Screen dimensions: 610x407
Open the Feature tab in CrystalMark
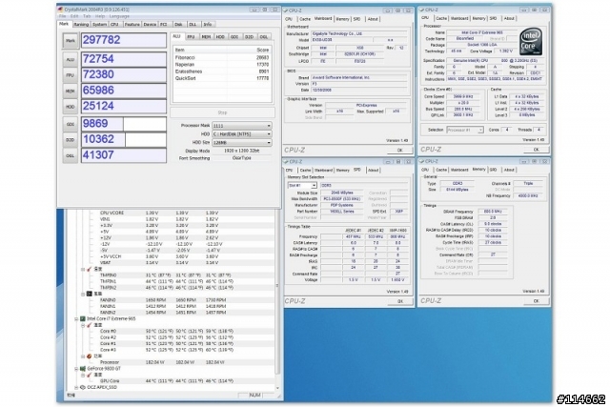(132, 24)
